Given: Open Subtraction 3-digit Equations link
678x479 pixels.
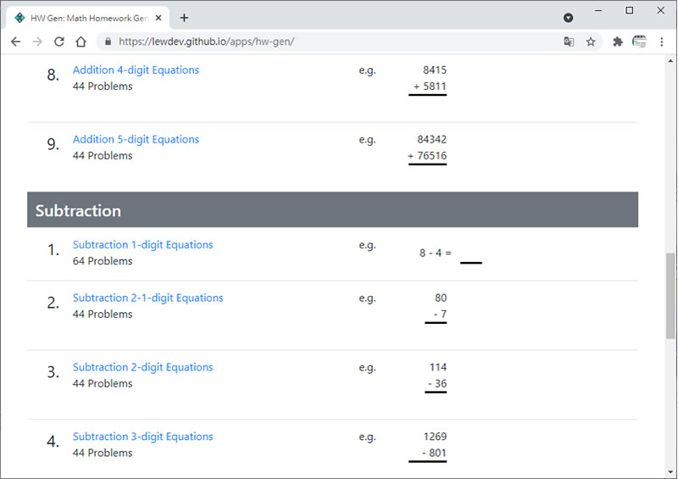Looking at the screenshot, I should (x=142, y=437).
